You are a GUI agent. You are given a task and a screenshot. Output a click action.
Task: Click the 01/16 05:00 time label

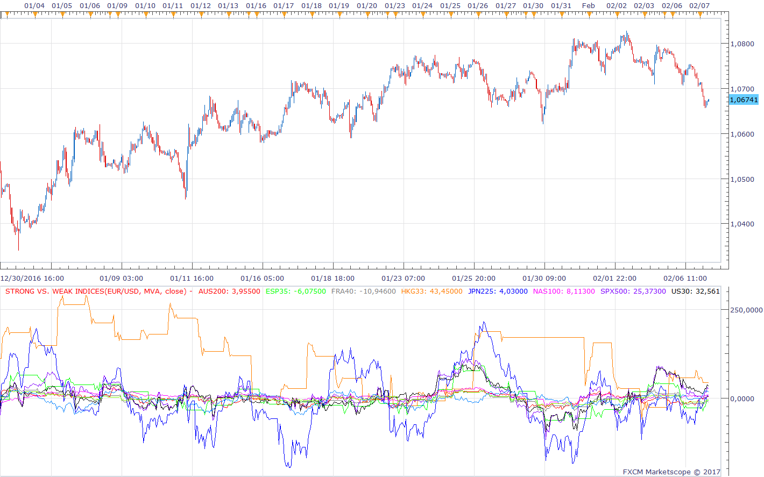coord(263,278)
